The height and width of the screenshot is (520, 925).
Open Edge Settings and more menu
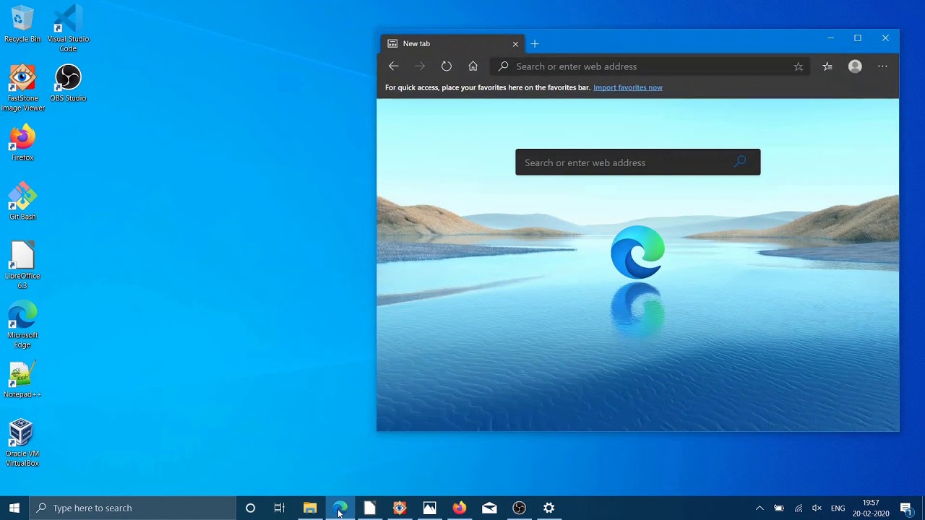pos(882,66)
